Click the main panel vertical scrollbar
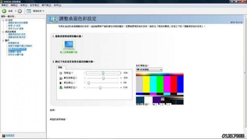 point(245,73)
